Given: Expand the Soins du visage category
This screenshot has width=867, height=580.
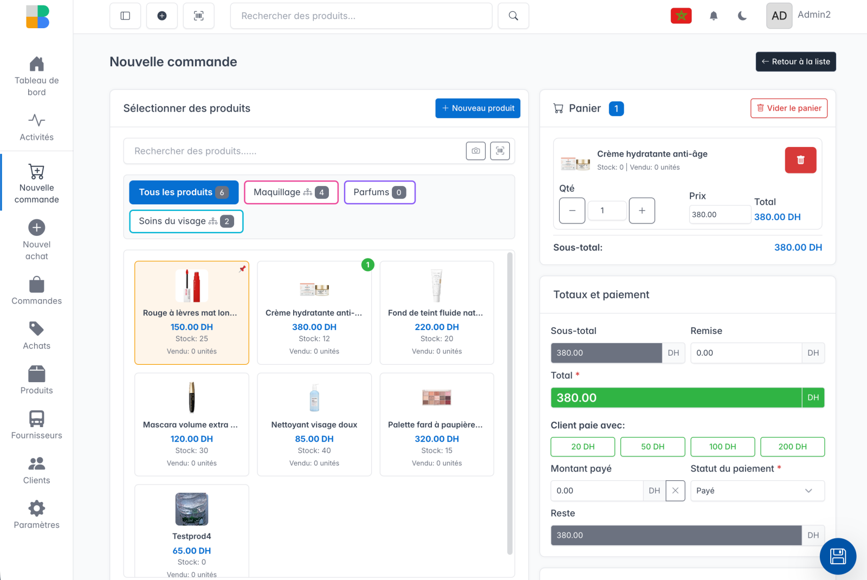Looking at the screenshot, I should pyautogui.click(x=186, y=221).
